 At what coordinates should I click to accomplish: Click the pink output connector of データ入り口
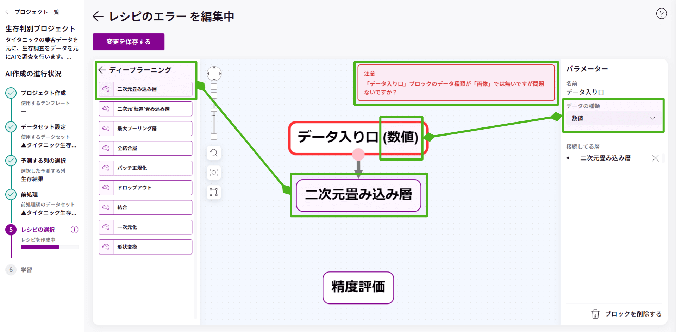click(x=358, y=154)
